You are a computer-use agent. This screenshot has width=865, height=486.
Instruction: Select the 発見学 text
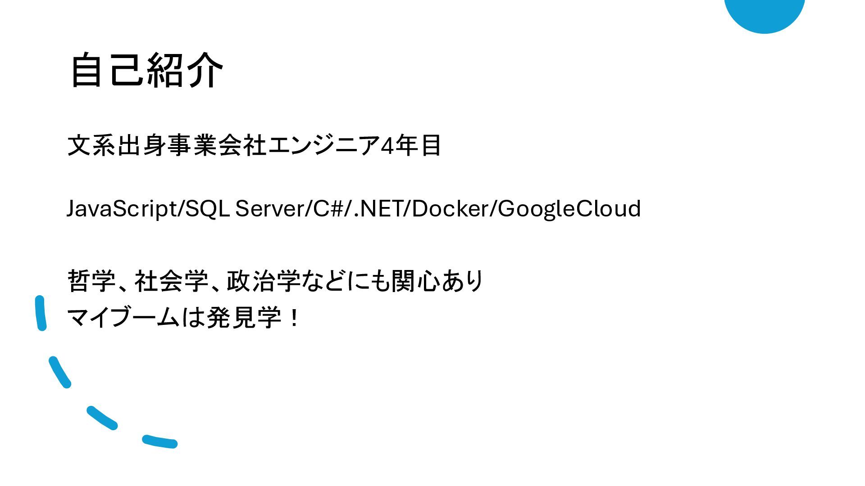(x=244, y=318)
